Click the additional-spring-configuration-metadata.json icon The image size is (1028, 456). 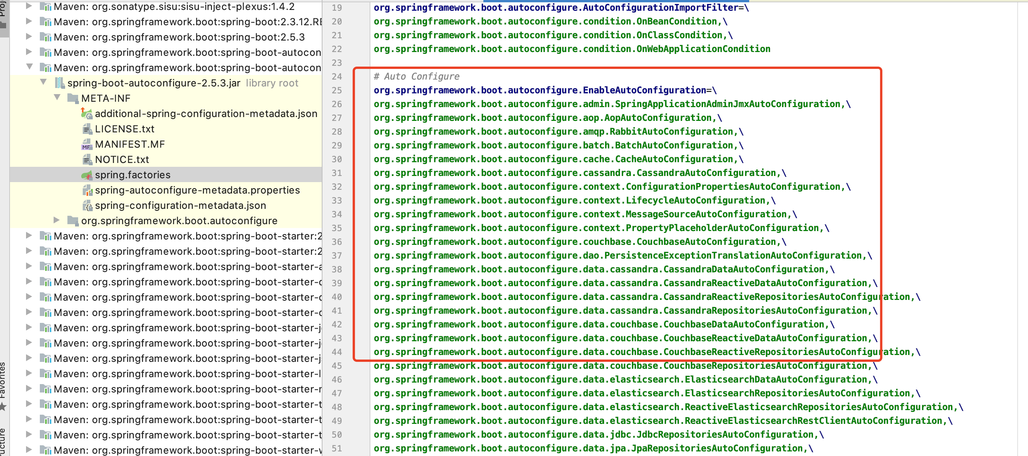pos(87,114)
